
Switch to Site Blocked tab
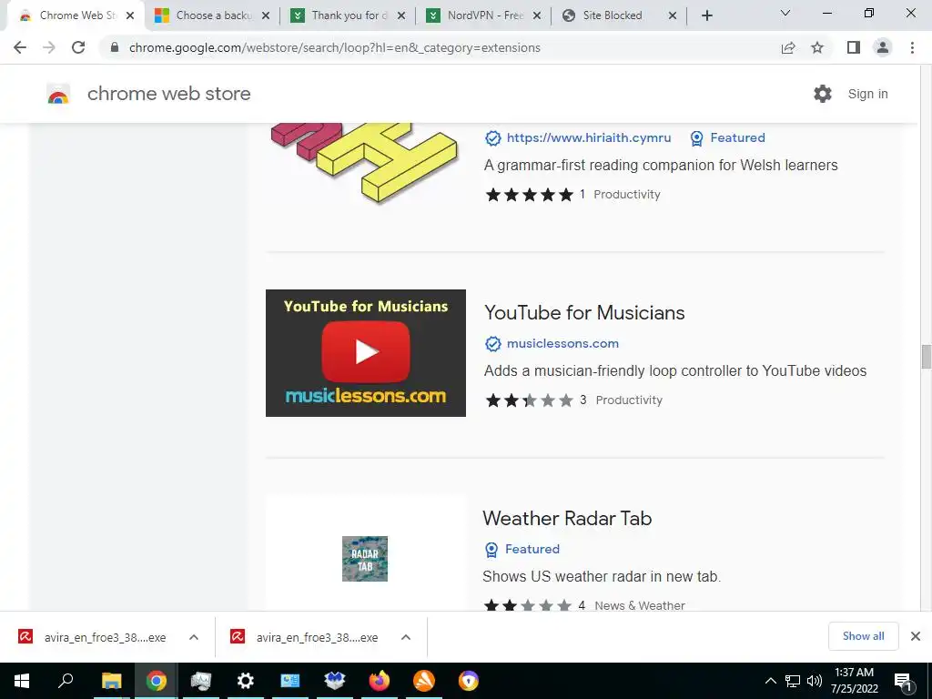pos(619,15)
